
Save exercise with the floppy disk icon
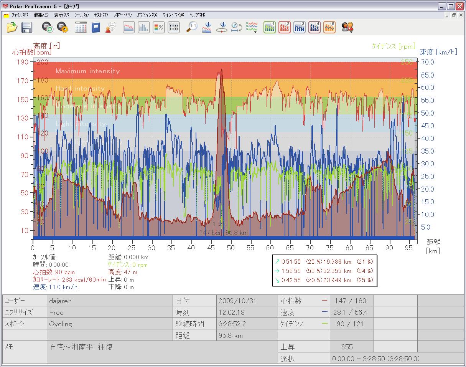click(26, 27)
